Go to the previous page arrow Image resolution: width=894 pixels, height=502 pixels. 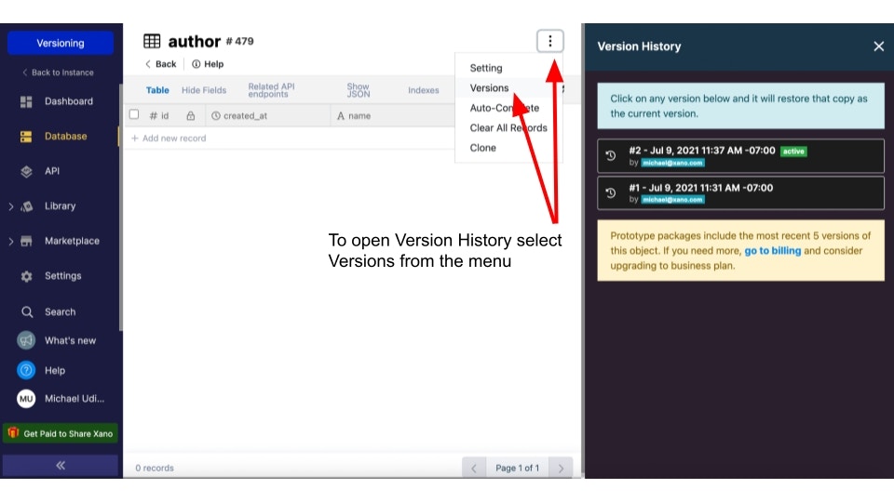[474, 468]
